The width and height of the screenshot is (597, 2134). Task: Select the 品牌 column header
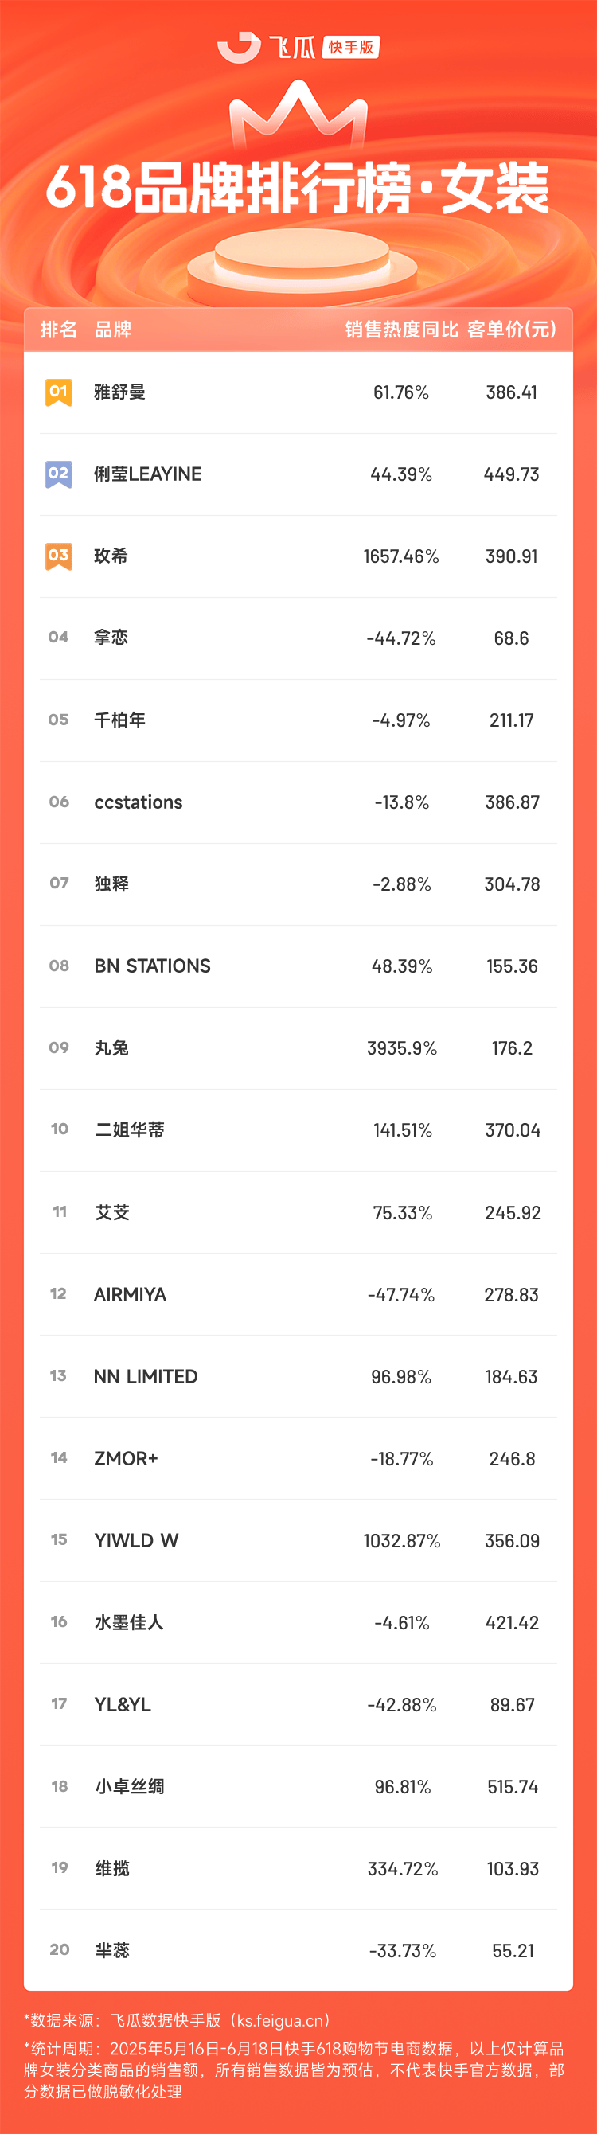click(x=112, y=330)
